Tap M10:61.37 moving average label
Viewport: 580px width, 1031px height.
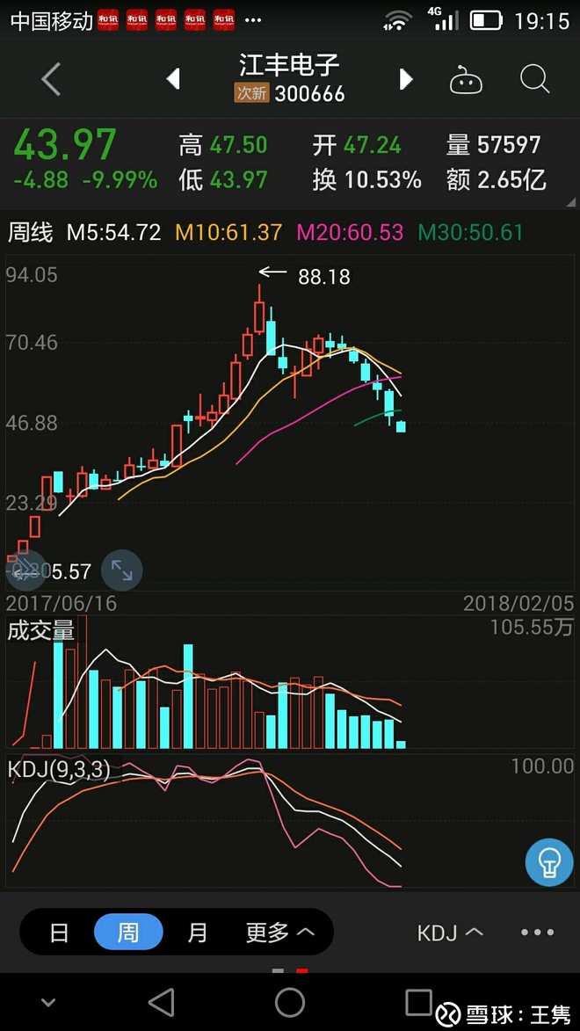pos(228,232)
